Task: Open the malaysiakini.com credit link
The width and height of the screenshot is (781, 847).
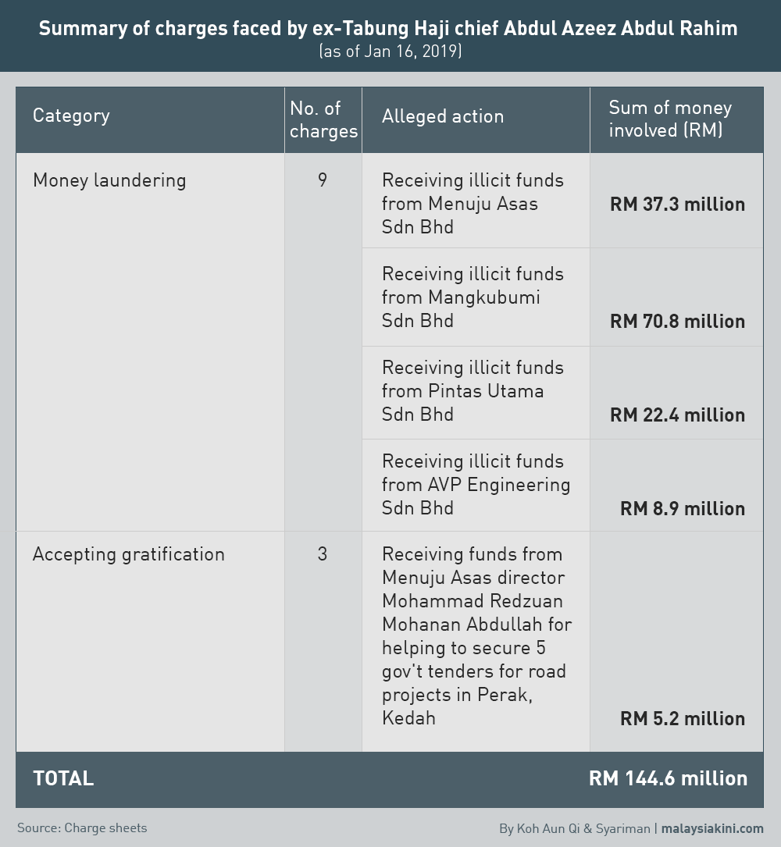Action: (712, 828)
